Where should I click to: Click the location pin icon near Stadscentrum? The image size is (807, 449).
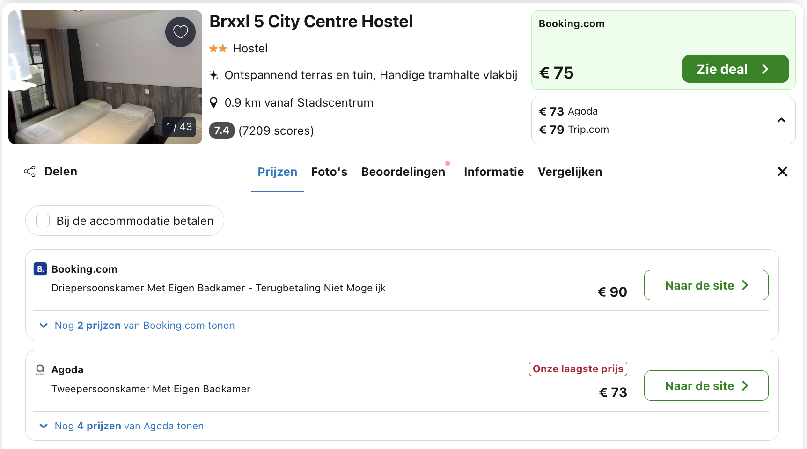[214, 102]
